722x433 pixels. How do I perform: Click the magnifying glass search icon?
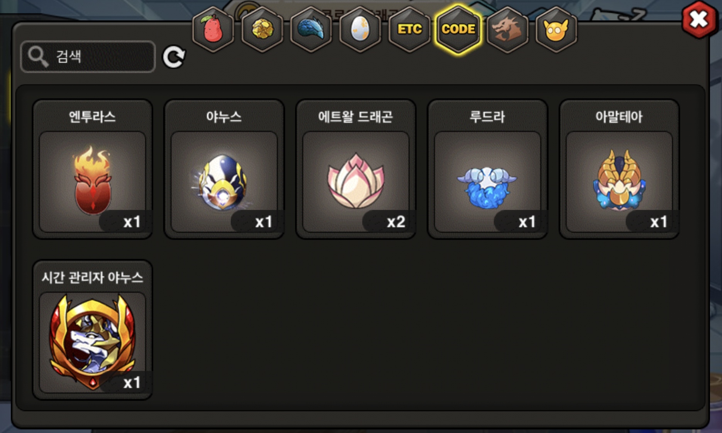point(38,57)
